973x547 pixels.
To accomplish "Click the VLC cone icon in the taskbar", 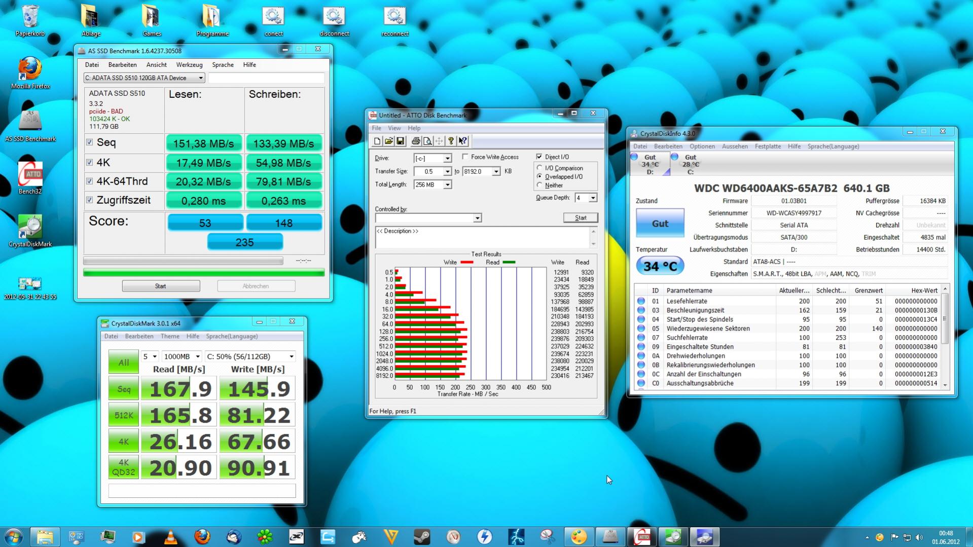I will click(171, 536).
